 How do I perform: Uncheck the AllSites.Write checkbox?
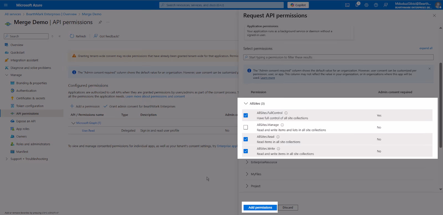[246, 151]
